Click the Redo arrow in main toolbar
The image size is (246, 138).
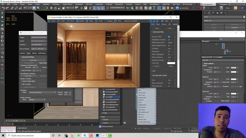[x=7, y=8]
